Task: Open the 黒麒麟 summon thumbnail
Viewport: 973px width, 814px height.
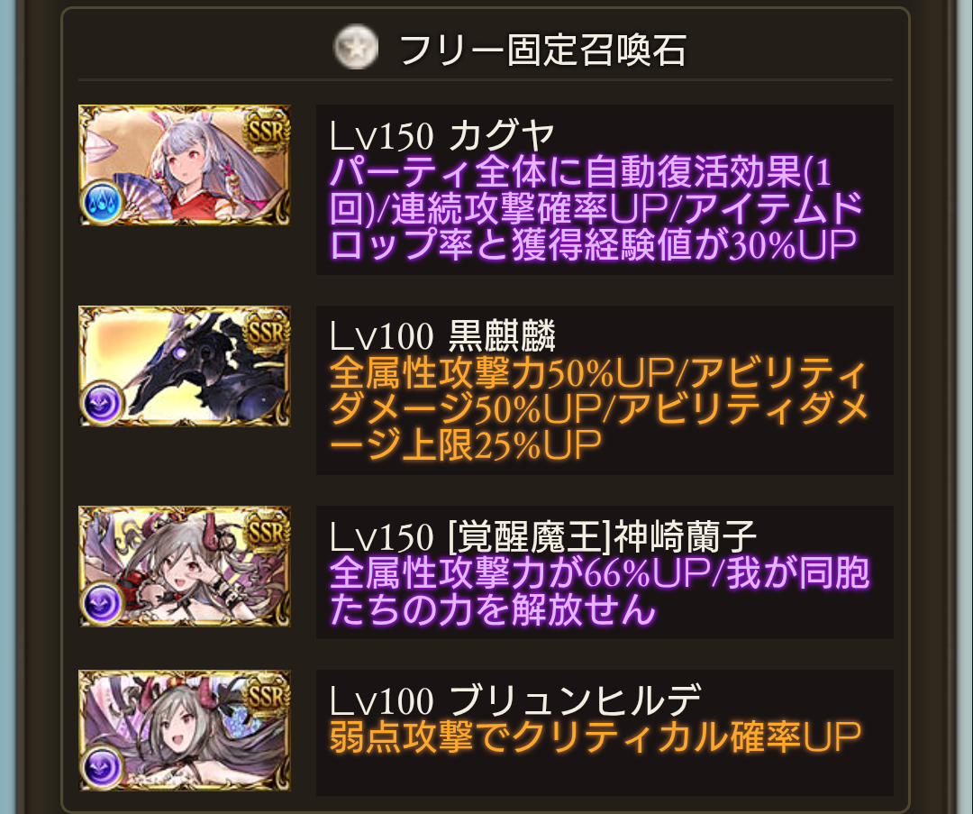Action: pos(185,366)
